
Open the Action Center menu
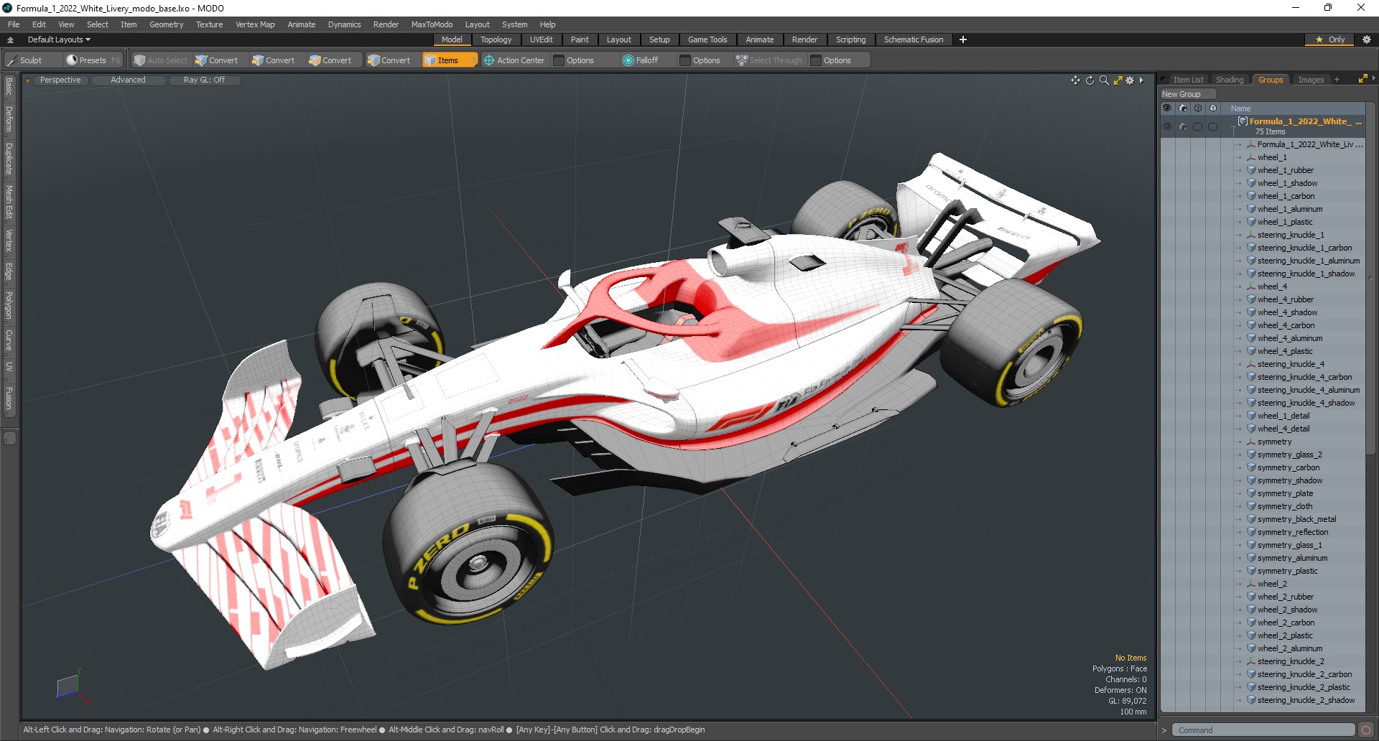[514, 60]
